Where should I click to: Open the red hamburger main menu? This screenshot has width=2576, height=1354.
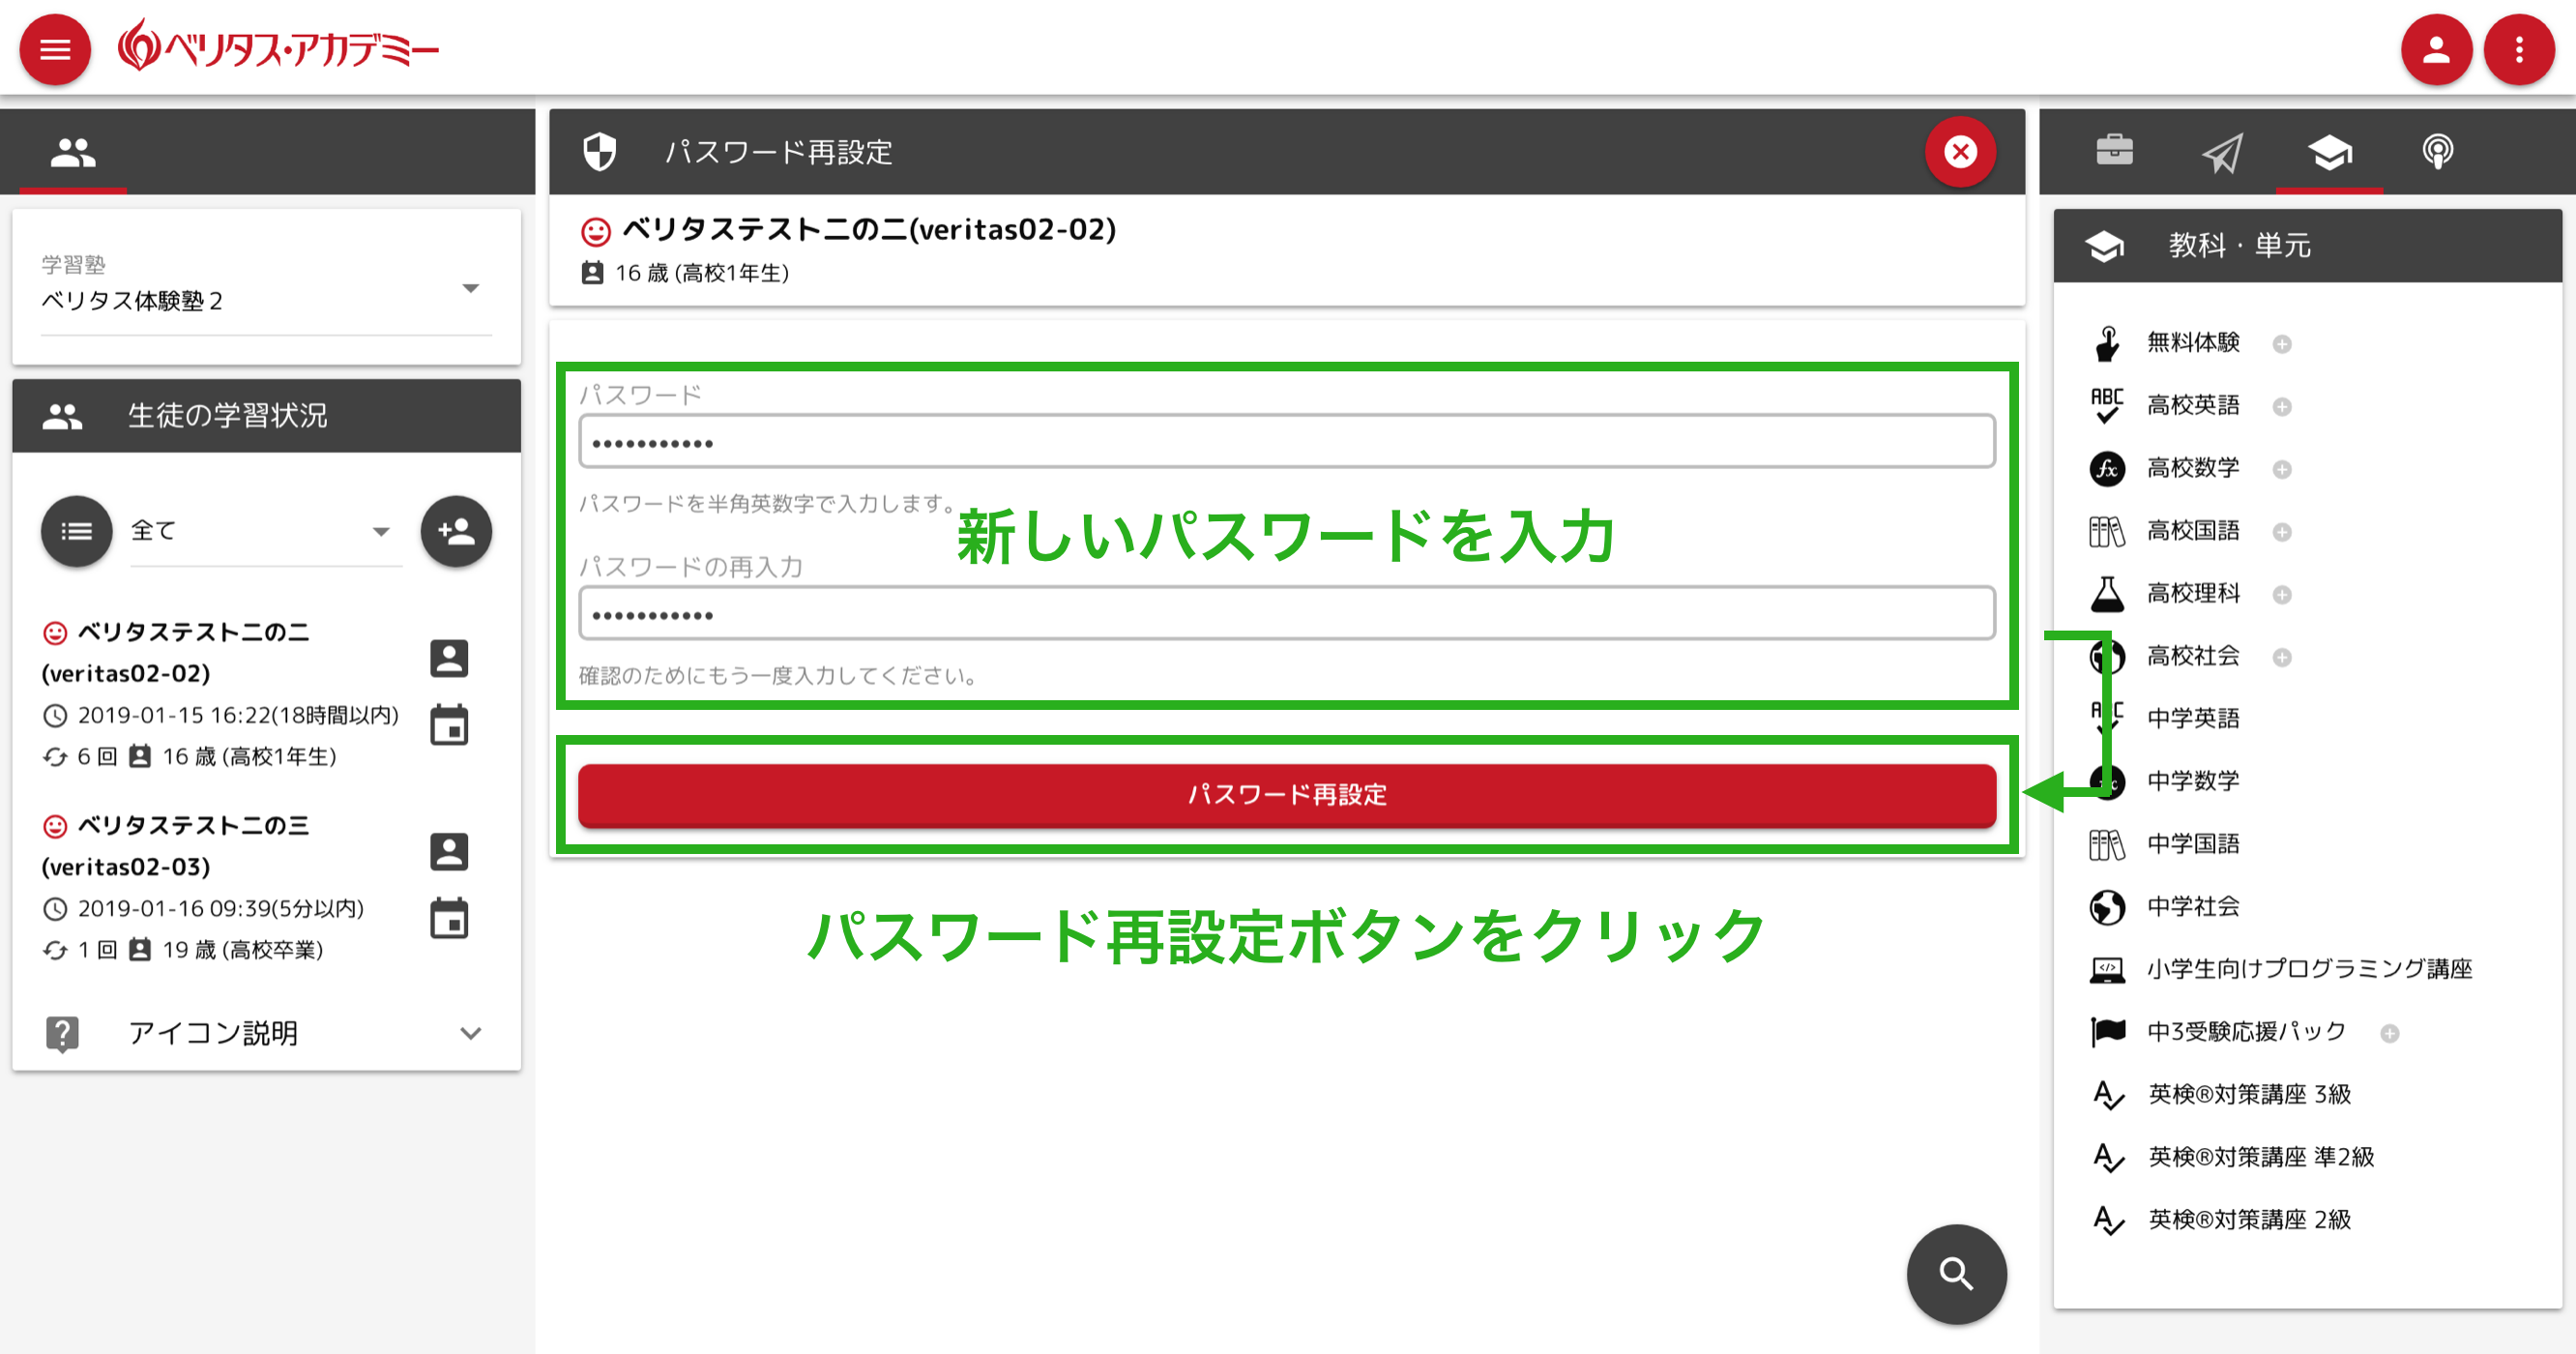55,49
